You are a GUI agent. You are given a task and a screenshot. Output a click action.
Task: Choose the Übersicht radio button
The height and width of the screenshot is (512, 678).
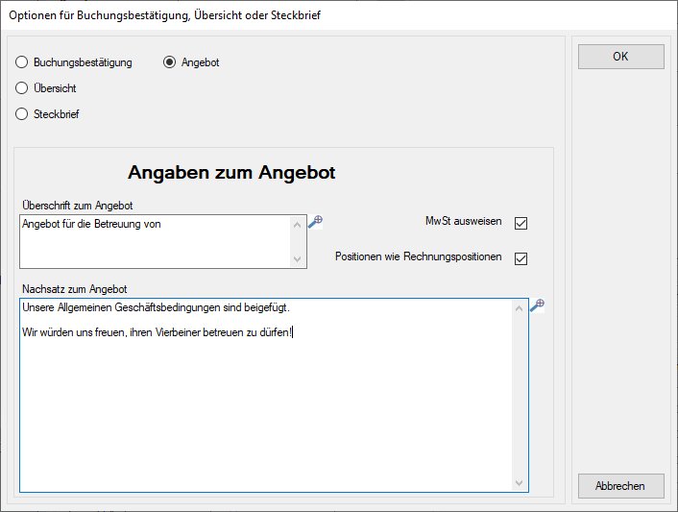click(x=22, y=88)
